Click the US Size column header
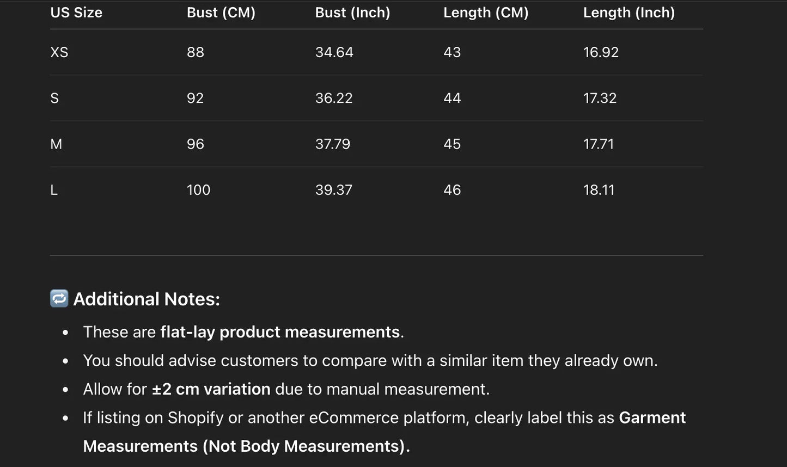 76,13
